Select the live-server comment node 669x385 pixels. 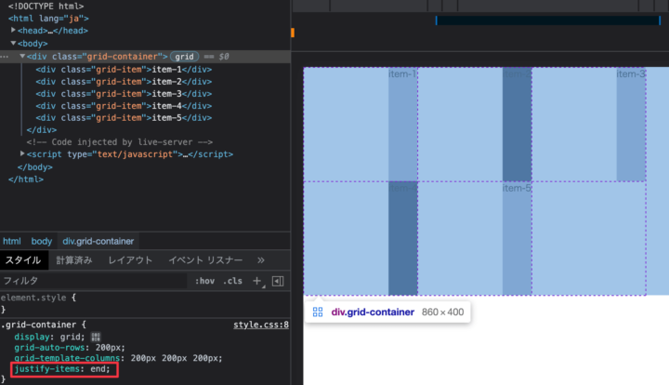point(120,142)
